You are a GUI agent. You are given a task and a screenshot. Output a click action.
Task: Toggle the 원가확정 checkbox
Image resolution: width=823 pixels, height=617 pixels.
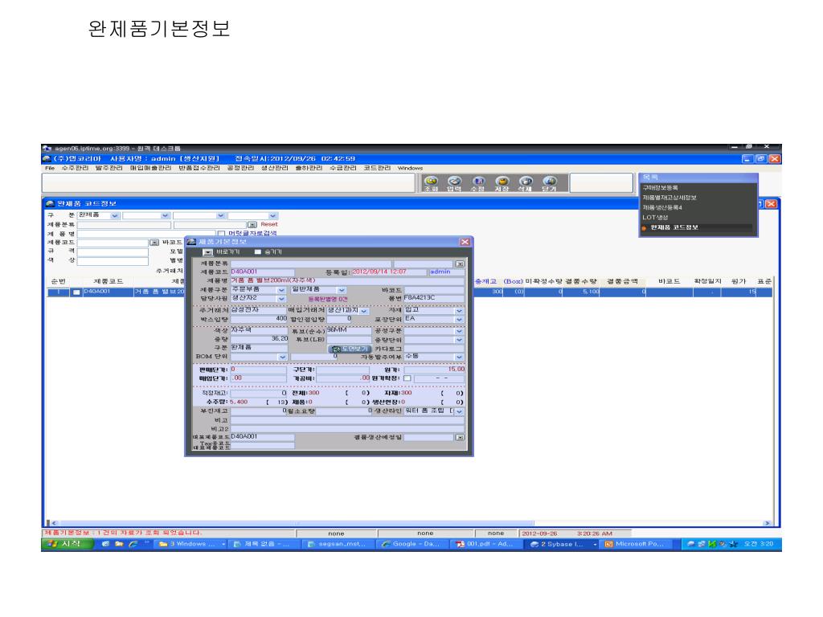coord(407,378)
